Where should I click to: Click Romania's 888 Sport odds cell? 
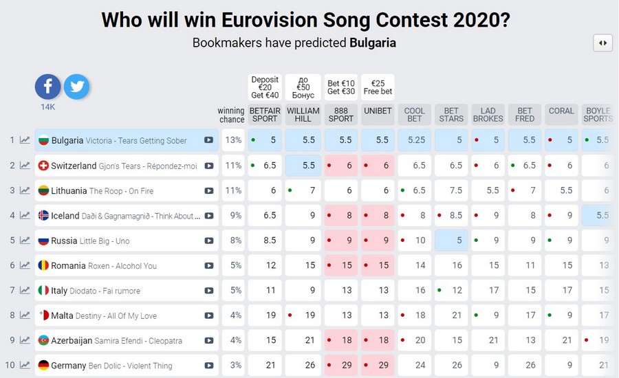coord(340,265)
